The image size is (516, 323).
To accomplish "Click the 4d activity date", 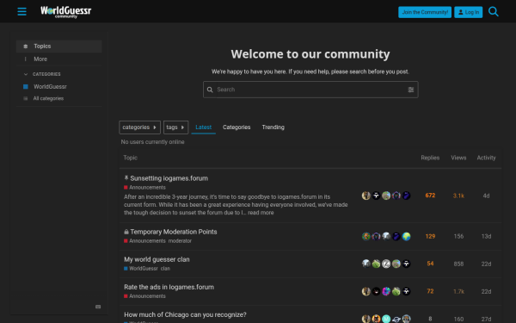I will coord(486,196).
